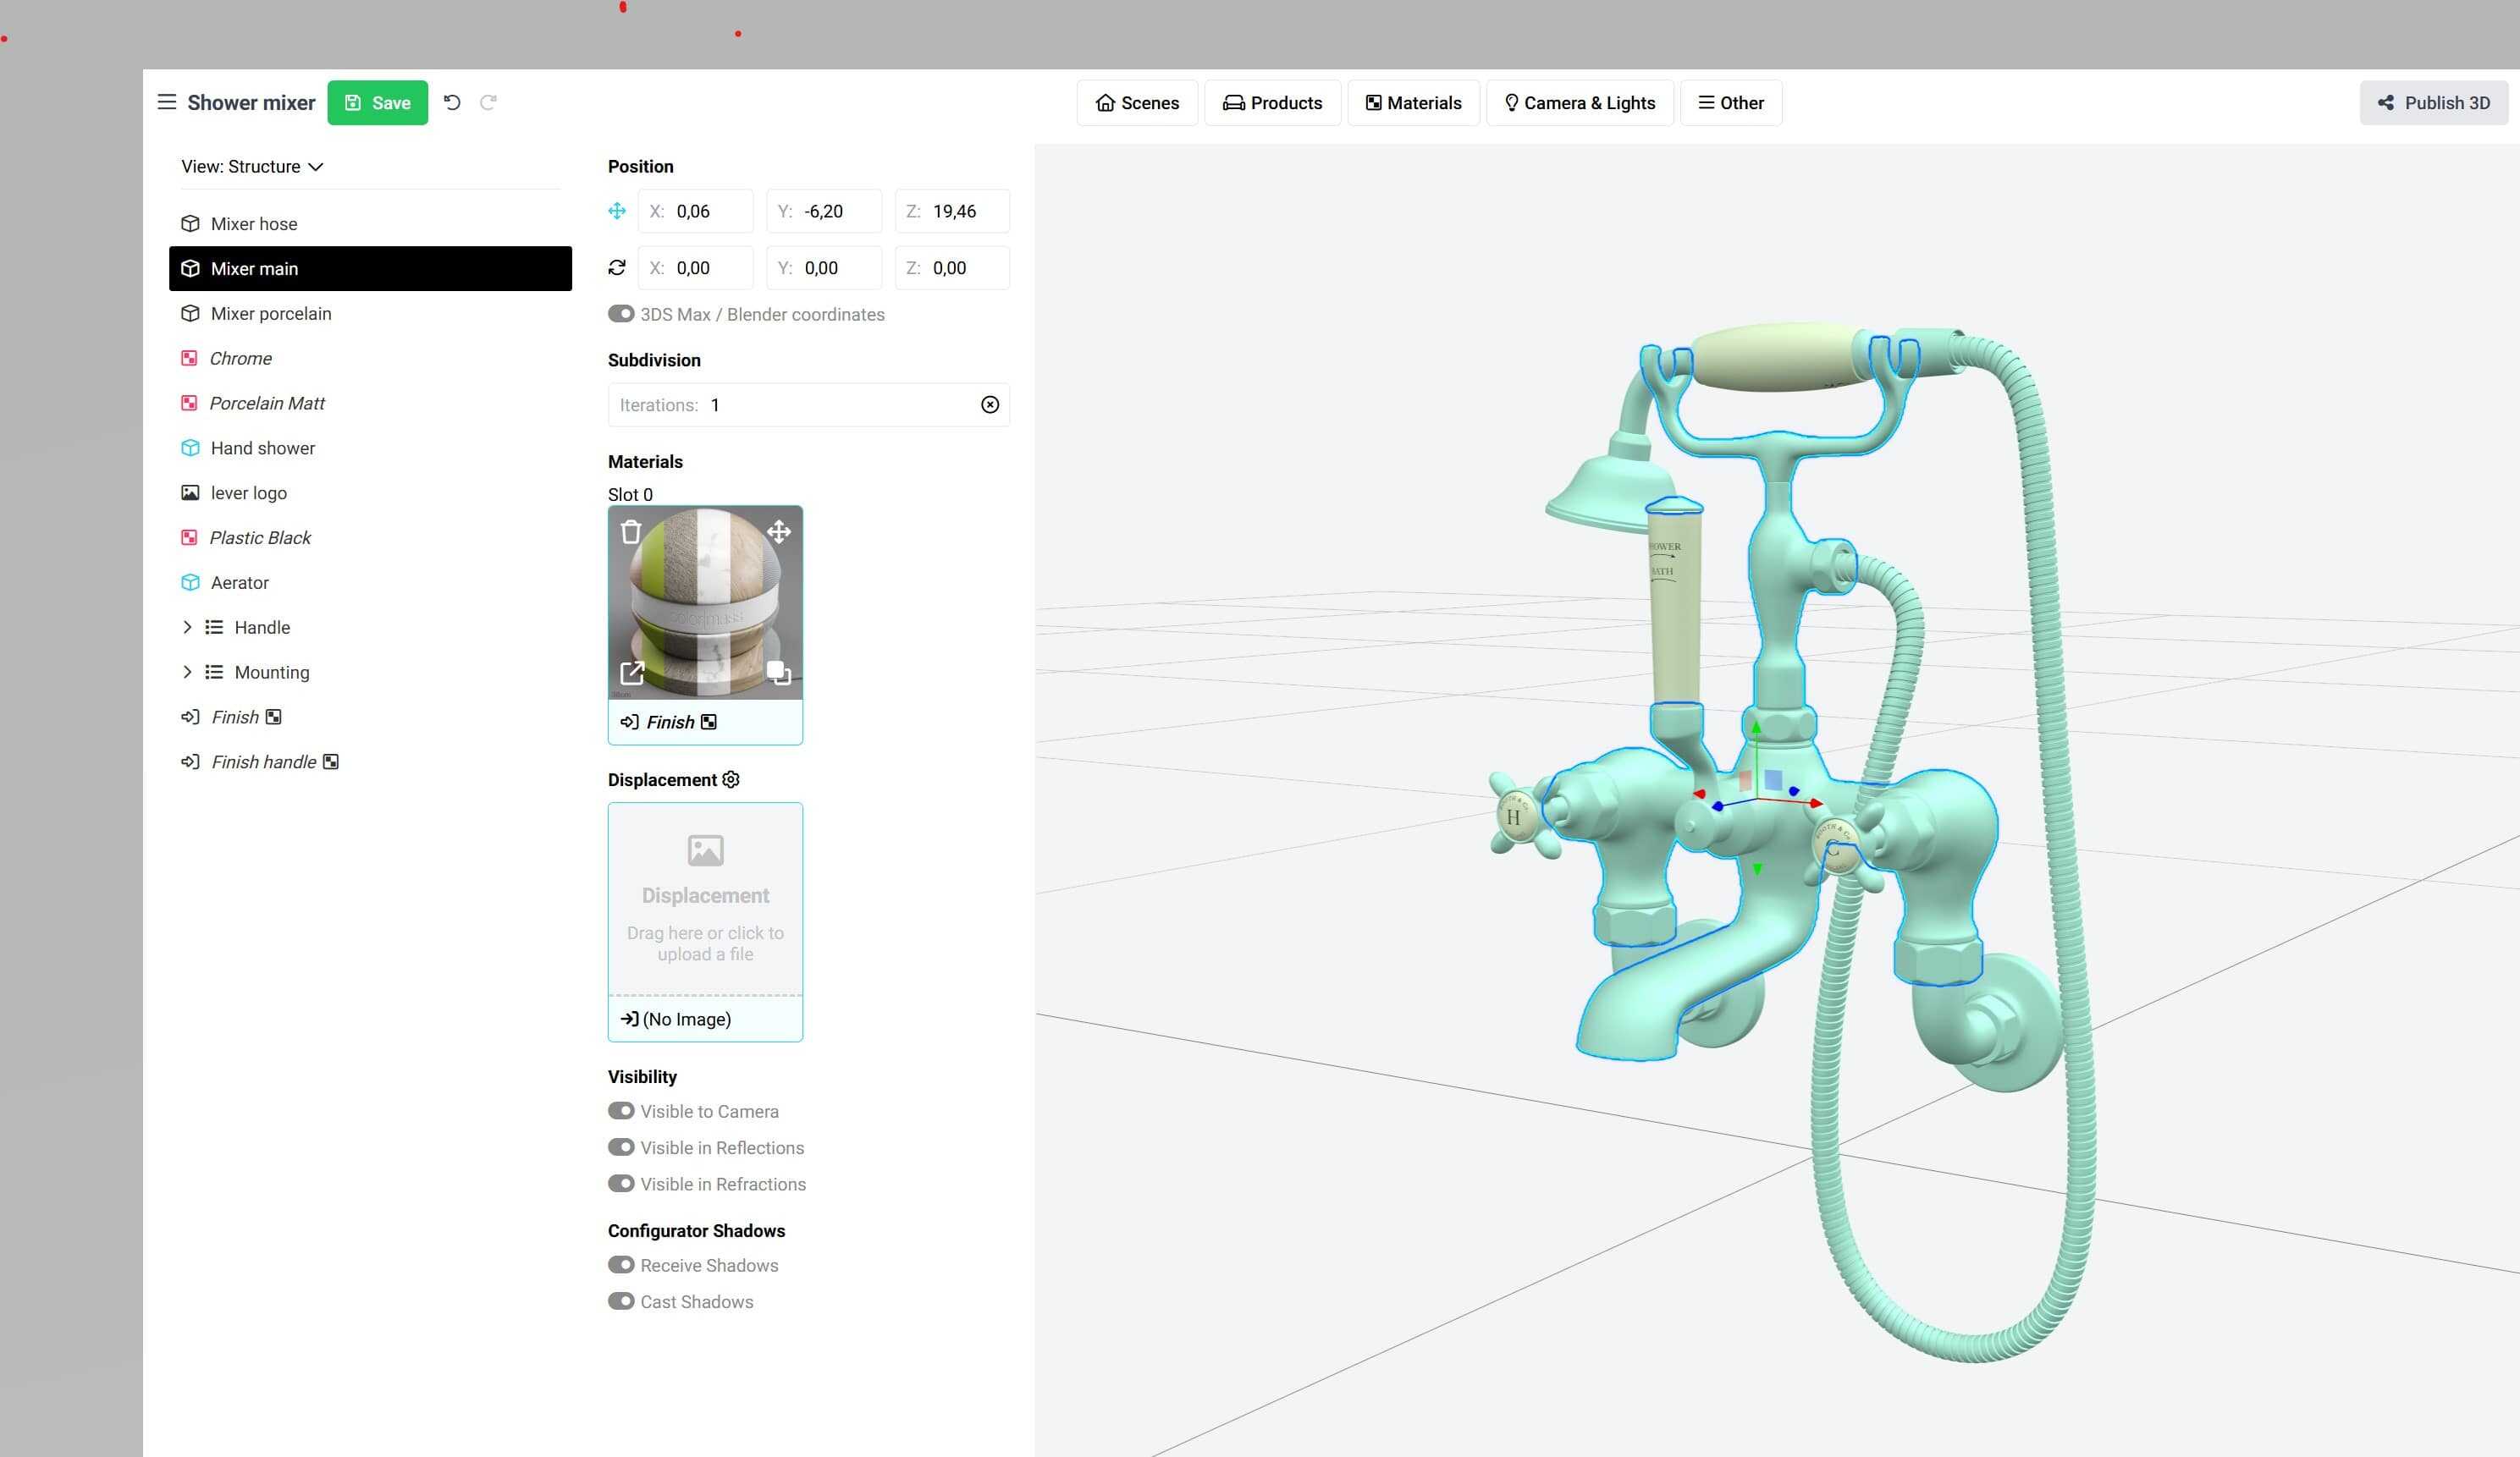Click the Publish 3D button
The width and height of the screenshot is (2520, 1457).
(2433, 102)
